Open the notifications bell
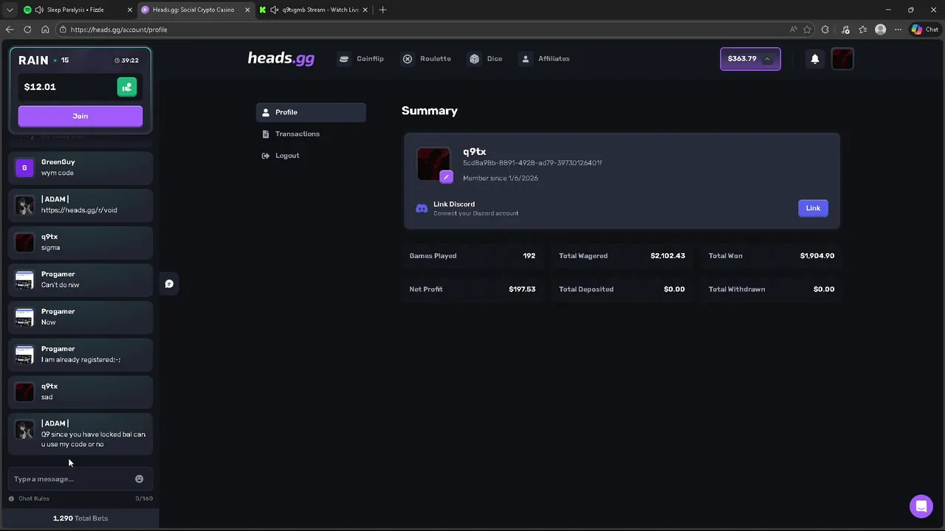945x531 pixels. 815,59
